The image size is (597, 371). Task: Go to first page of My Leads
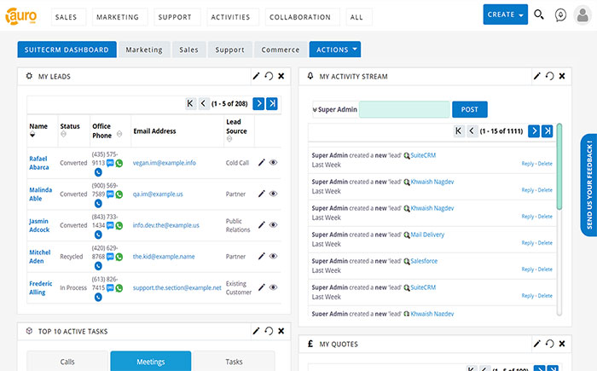tap(190, 103)
